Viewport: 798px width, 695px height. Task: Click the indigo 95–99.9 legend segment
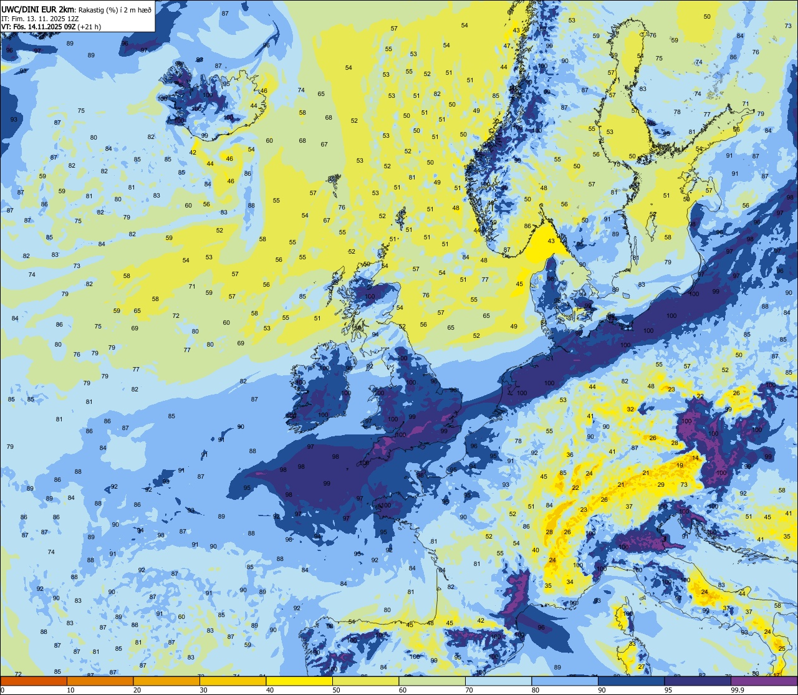point(698,681)
